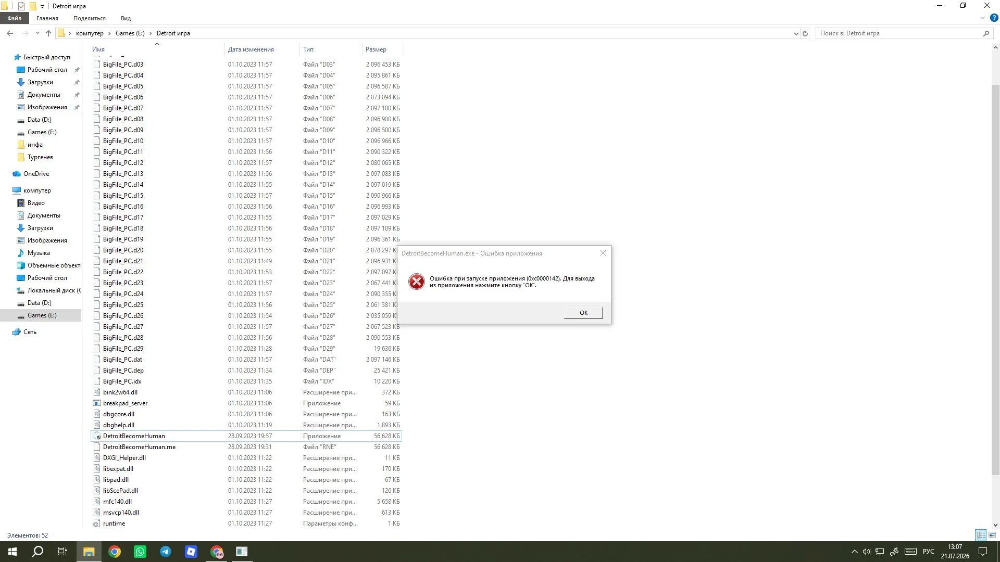Select the BigFile_PC.idx file
Viewport: 1000px width, 562px height.
pyautogui.click(x=246, y=381)
